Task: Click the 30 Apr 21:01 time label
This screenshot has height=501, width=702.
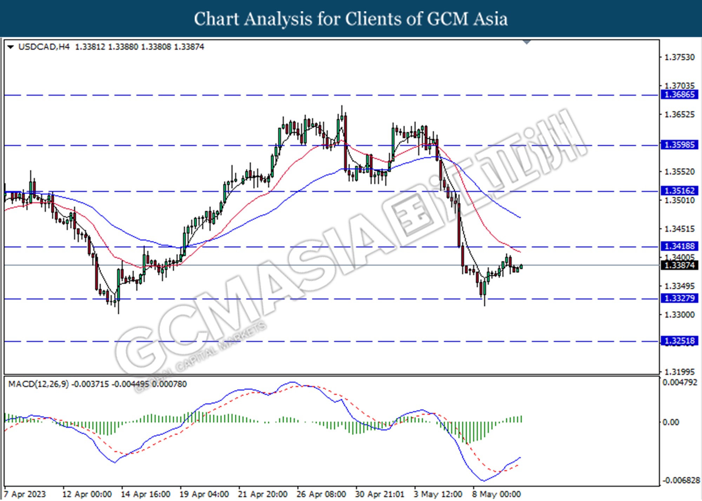Action: [x=380, y=494]
